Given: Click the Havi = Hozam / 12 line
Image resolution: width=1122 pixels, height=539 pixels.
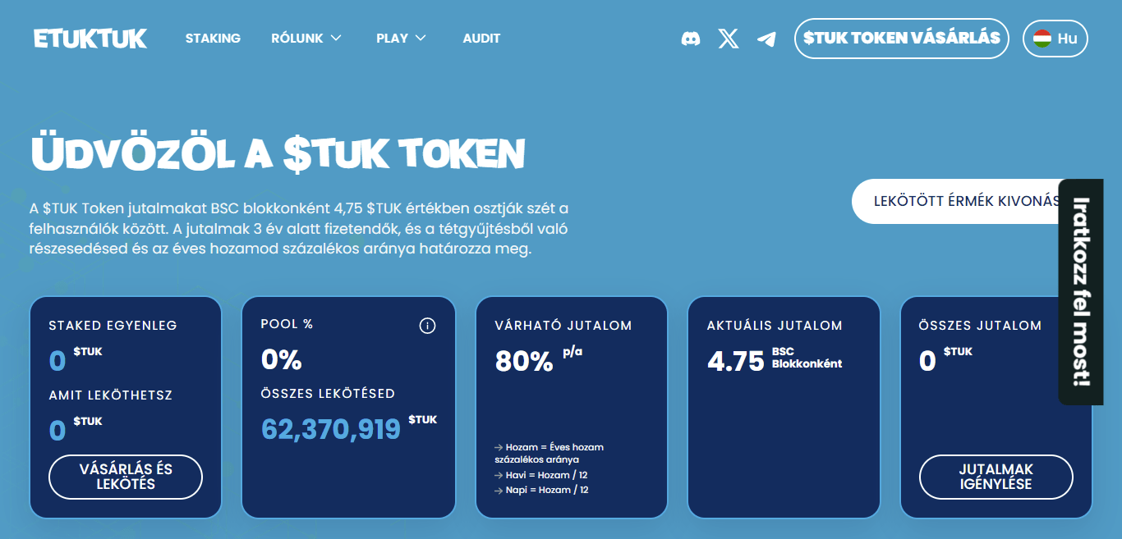Looking at the screenshot, I should [541, 475].
